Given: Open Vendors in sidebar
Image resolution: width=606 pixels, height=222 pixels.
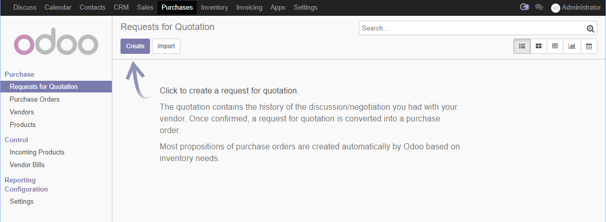Looking at the screenshot, I should (22, 112).
